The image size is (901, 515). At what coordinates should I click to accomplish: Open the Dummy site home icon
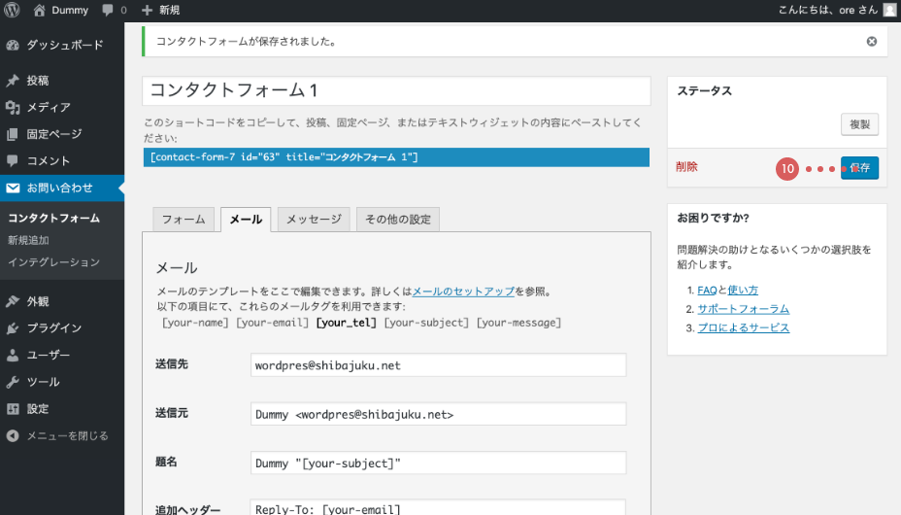pyautogui.click(x=40, y=10)
